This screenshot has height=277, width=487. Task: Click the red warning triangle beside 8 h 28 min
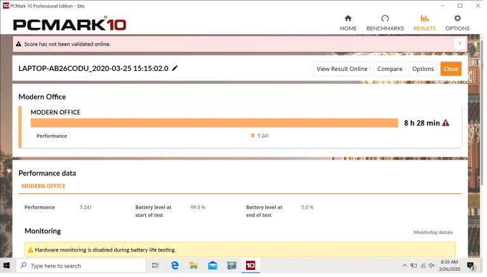[x=446, y=123]
